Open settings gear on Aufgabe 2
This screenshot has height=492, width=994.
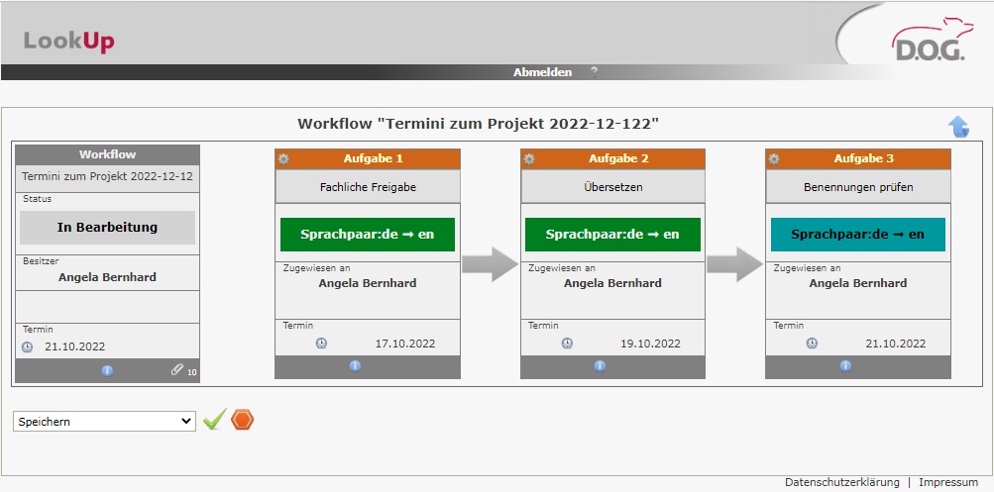529,158
